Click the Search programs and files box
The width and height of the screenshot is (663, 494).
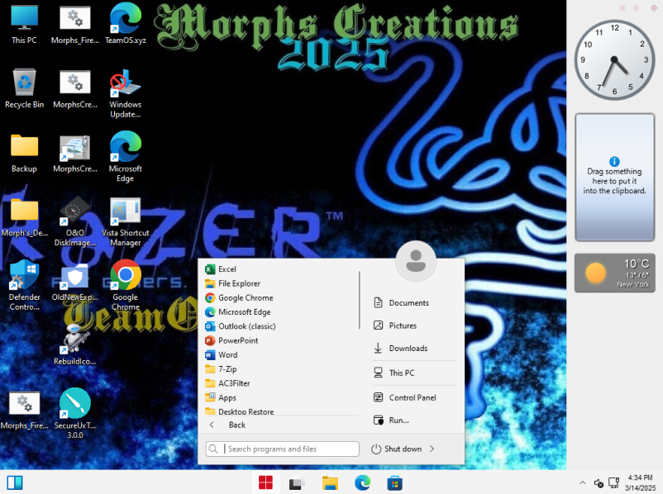[x=283, y=449]
